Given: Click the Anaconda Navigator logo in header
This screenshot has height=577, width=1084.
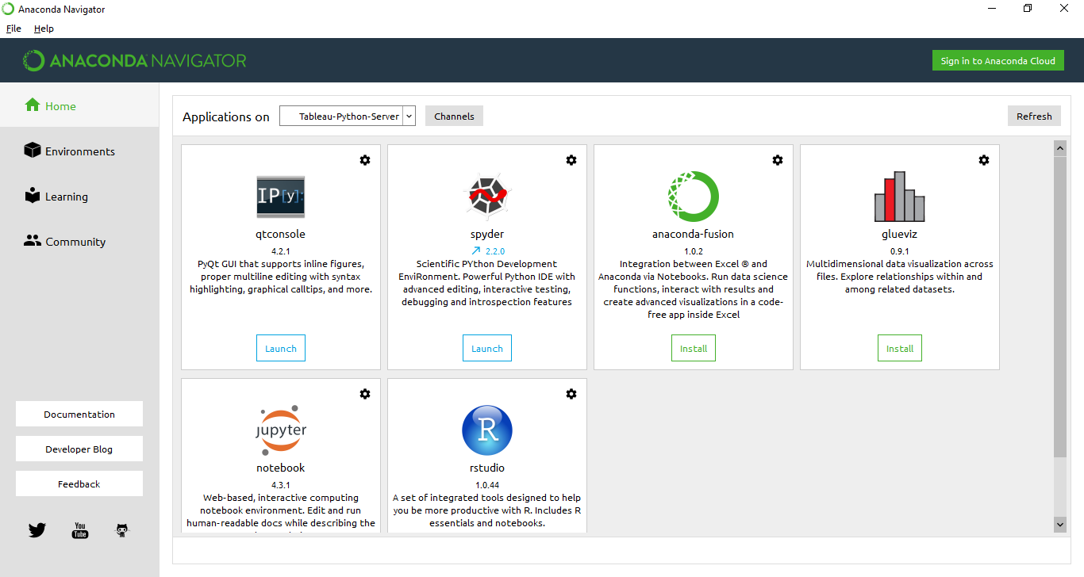Looking at the screenshot, I should click(x=135, y=60).
